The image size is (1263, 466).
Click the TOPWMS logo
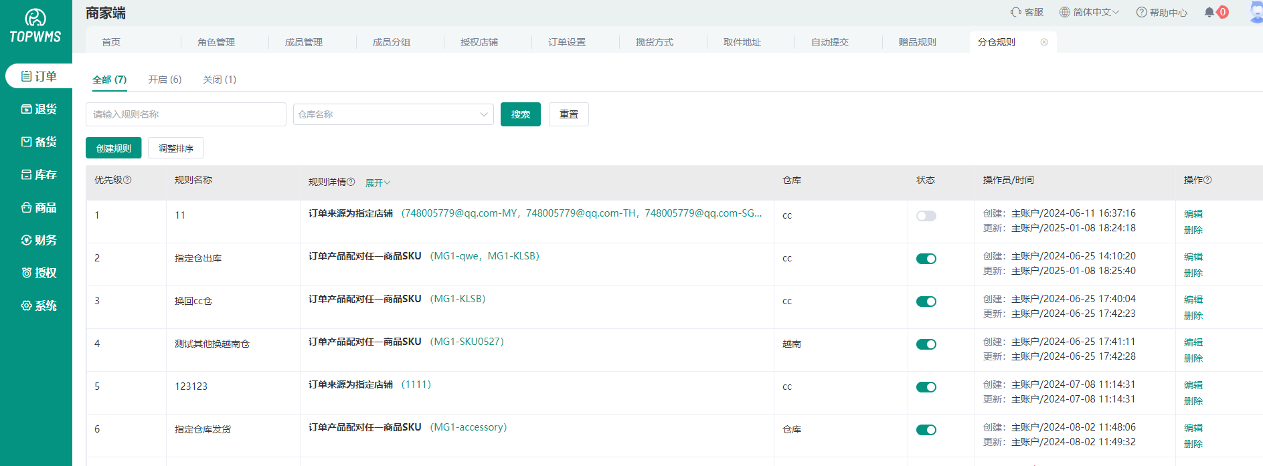35,27
